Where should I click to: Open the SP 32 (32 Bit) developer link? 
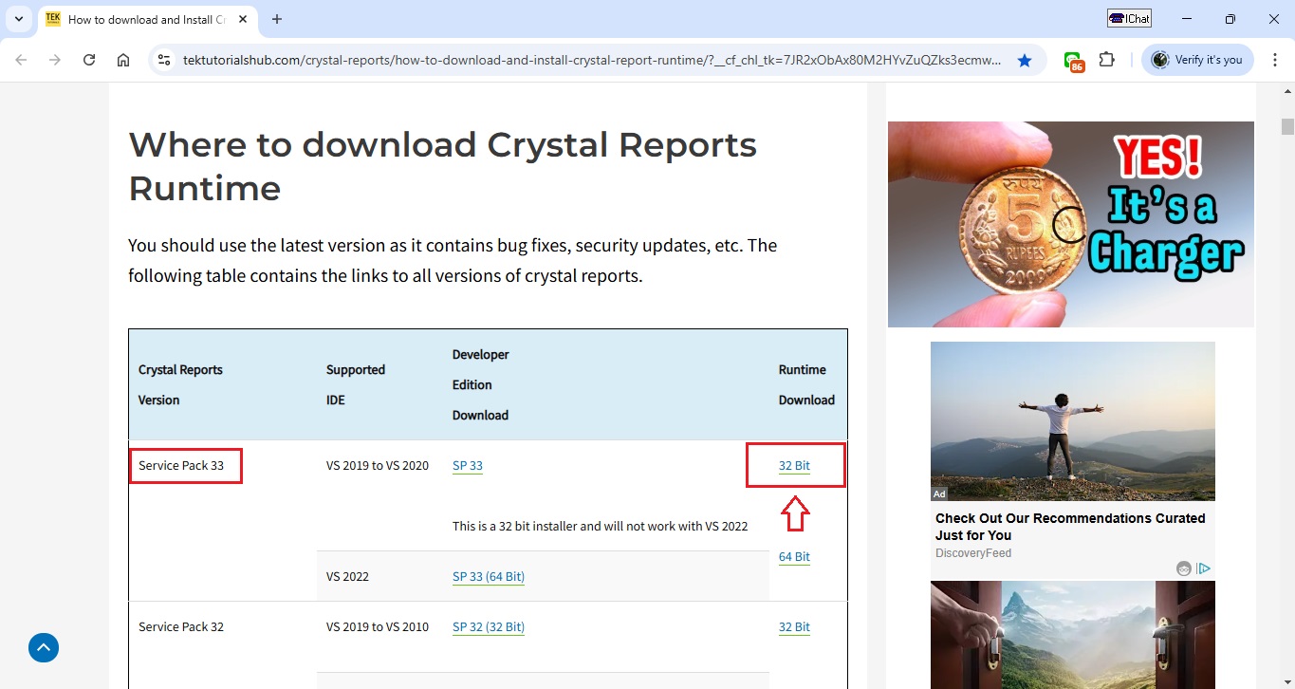(x=489, y=626)
